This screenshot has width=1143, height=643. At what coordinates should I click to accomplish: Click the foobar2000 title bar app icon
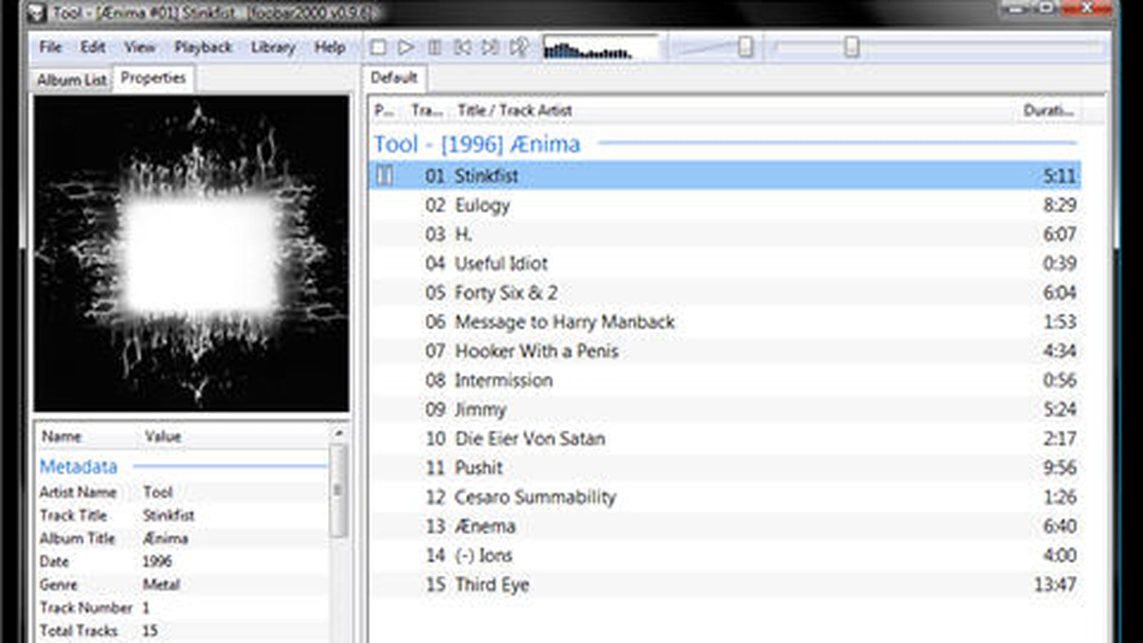click(x=36, y=12)
